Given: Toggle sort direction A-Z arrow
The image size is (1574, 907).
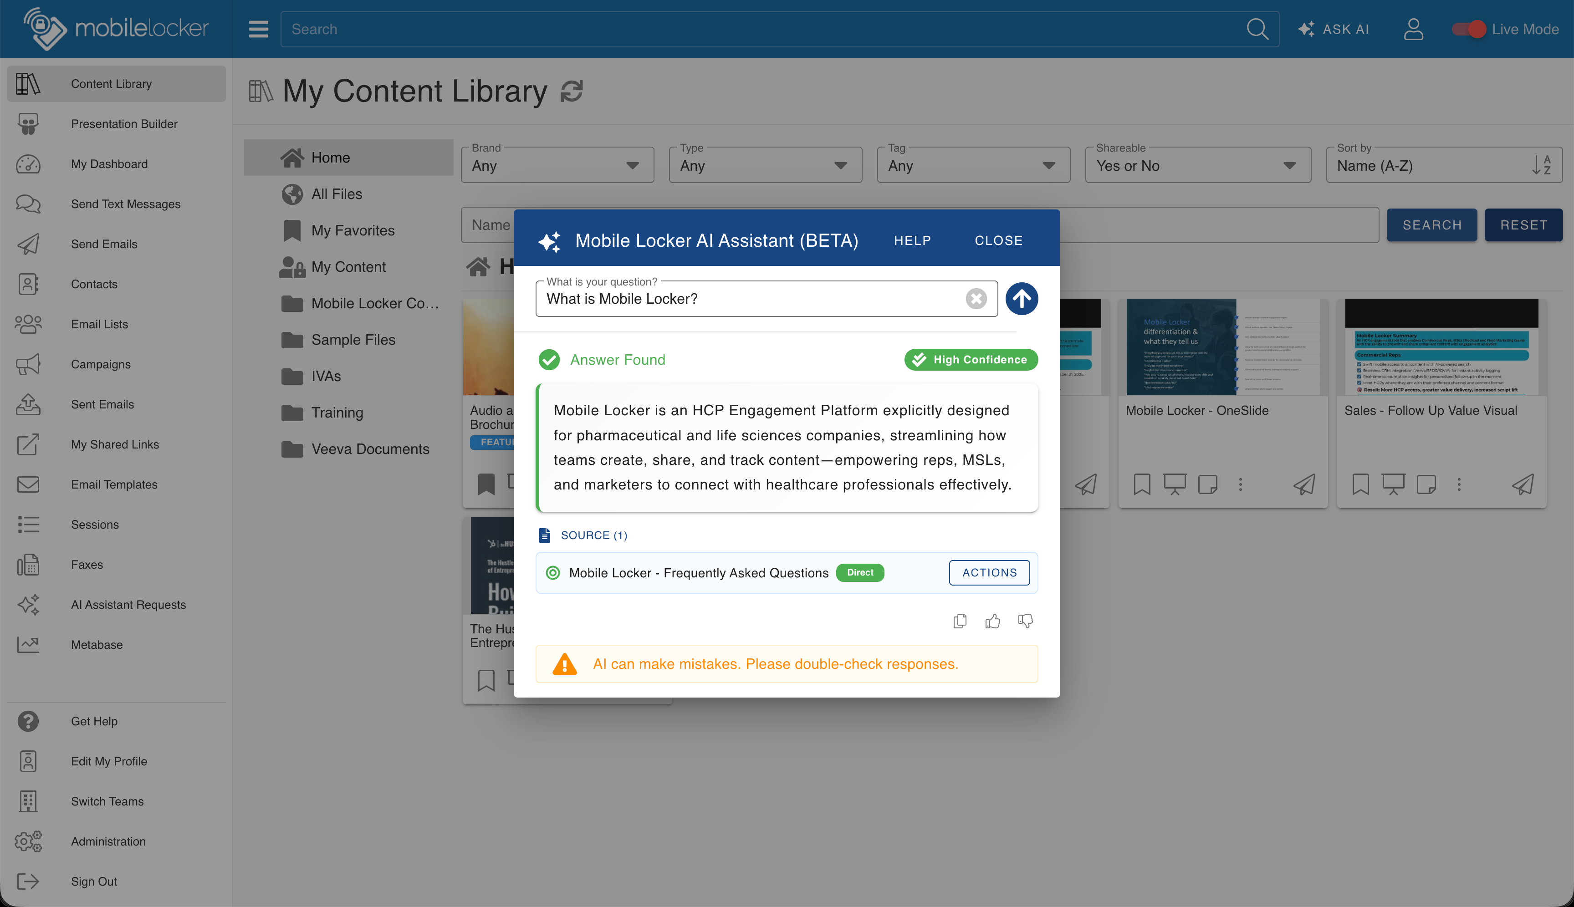Looking at the screenshot, I should tap(1541, 165).
